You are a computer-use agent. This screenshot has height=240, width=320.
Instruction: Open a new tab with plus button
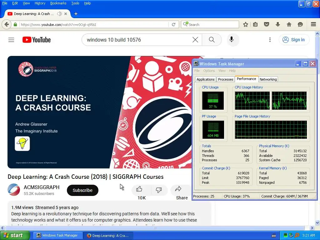(x=76, y=14)
